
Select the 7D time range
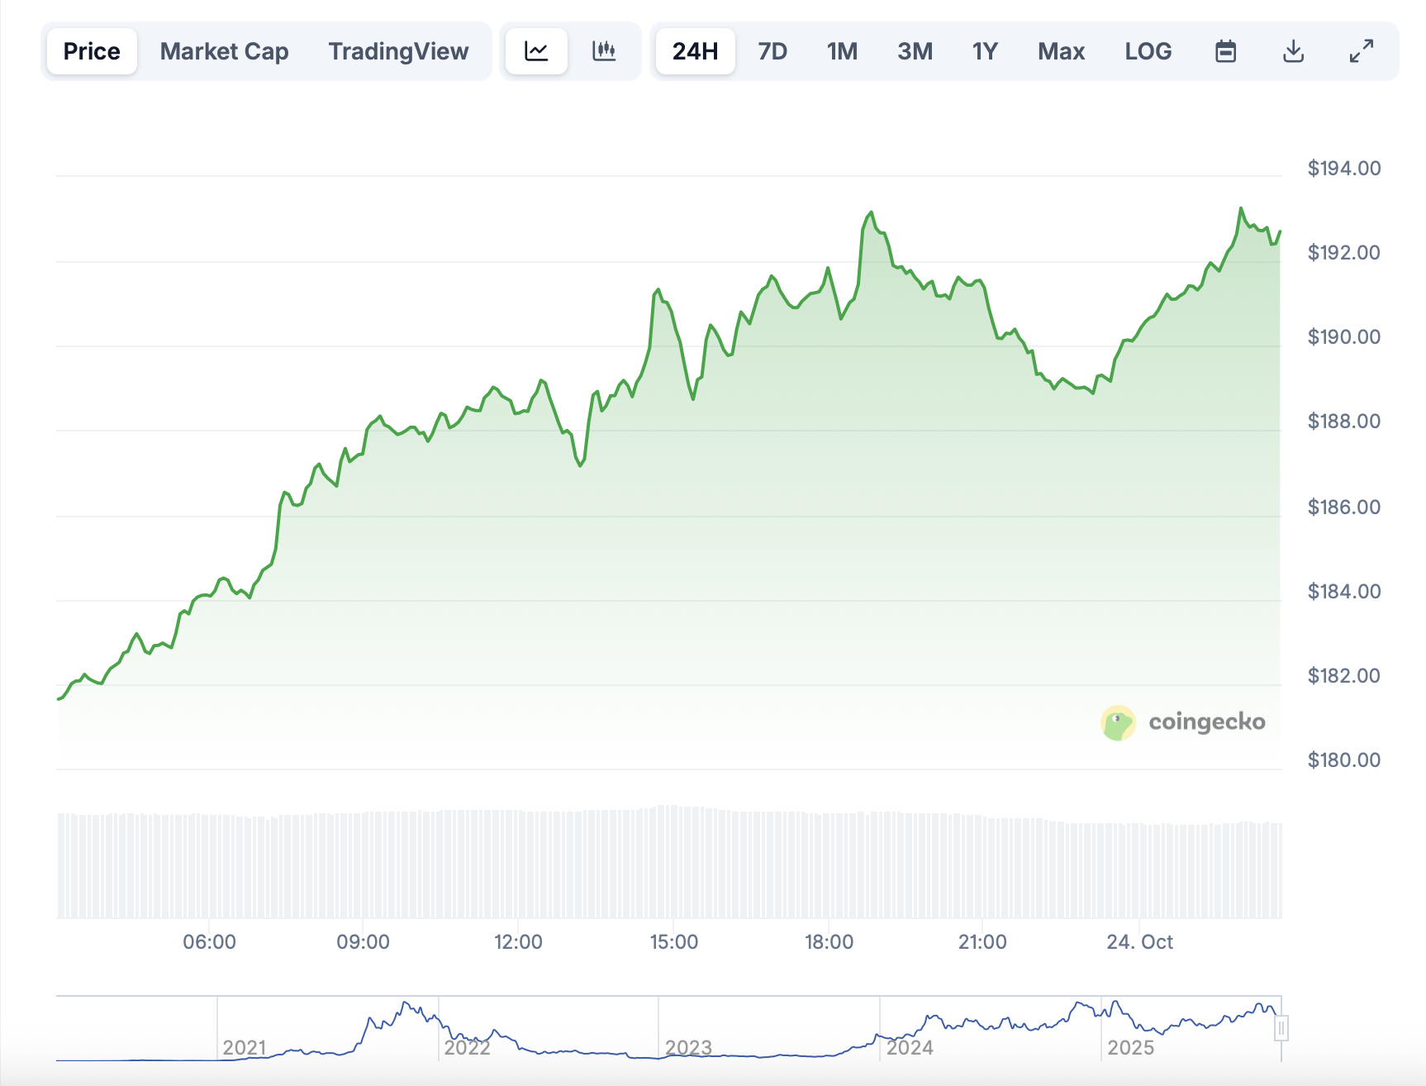coord(772,51)
